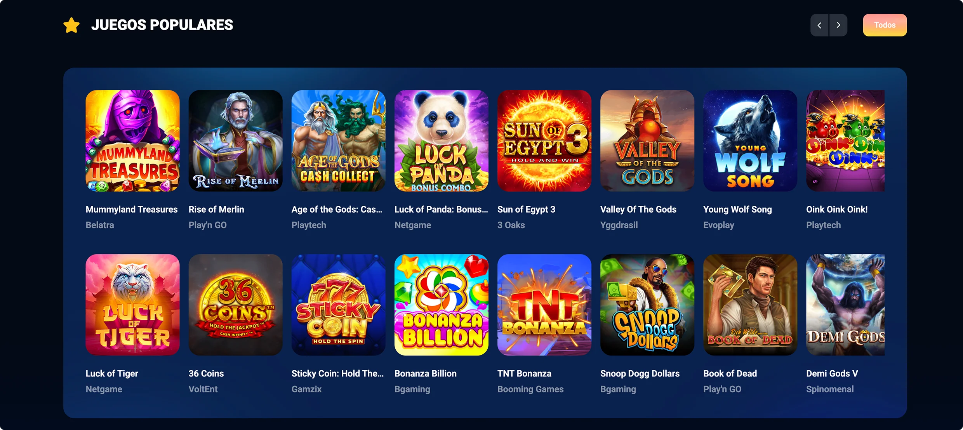Choose the Valley of the Gods tile
Viewport: 963px width, 430px height.
tap(647, 141)
